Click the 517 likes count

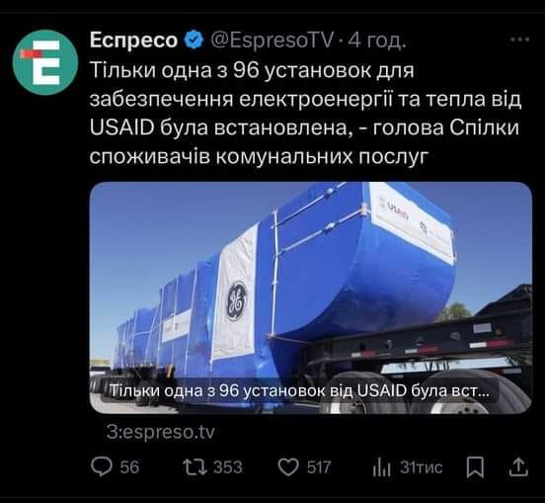(319, 466)
